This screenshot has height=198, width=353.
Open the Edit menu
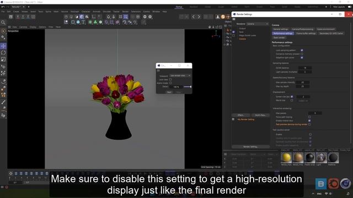9,12
